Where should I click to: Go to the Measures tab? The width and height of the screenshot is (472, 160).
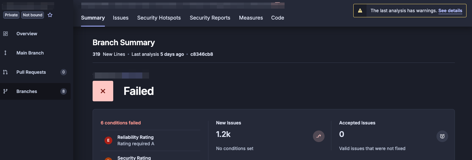click(251, 18)
